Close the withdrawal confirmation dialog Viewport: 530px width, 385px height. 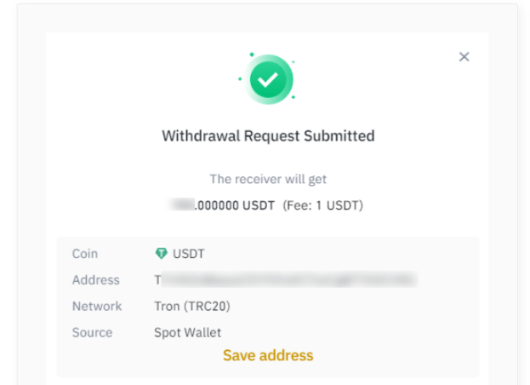(x=464, y=57)
